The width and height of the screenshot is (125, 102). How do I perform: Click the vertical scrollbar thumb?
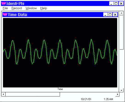point(121,32)
